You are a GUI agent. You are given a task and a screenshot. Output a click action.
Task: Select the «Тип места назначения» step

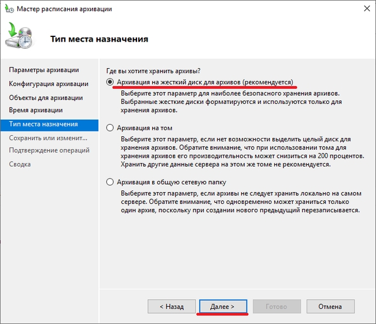point(43,124)
